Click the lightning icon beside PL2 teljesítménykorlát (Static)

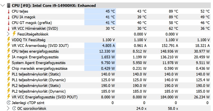[9, 85]
